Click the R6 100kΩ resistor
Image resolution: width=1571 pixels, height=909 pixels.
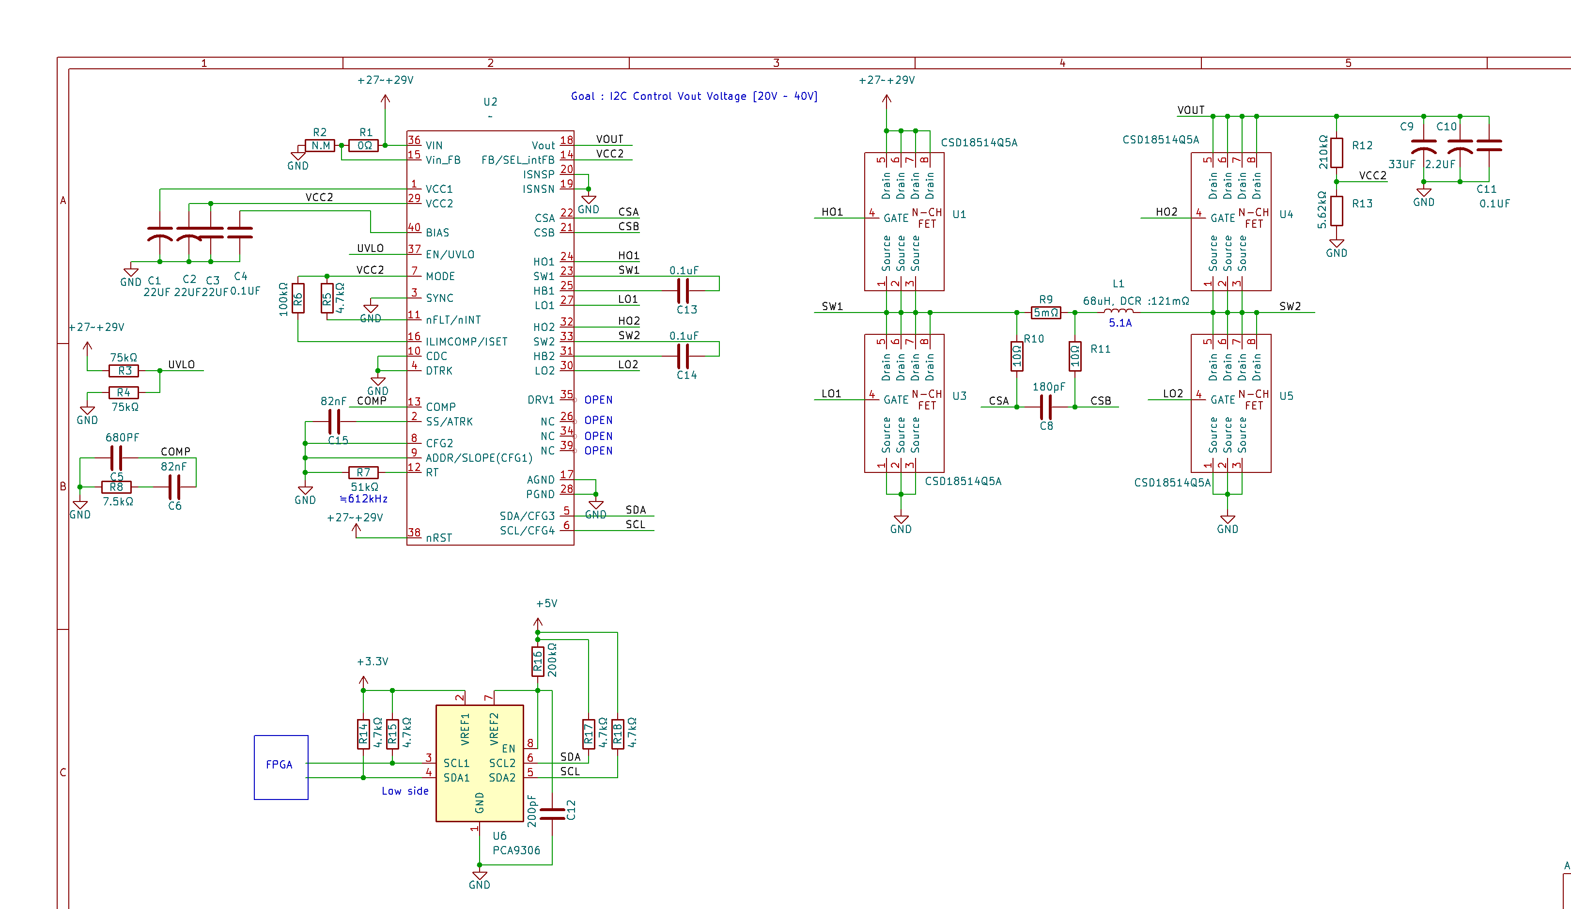(x=298, y=298)
